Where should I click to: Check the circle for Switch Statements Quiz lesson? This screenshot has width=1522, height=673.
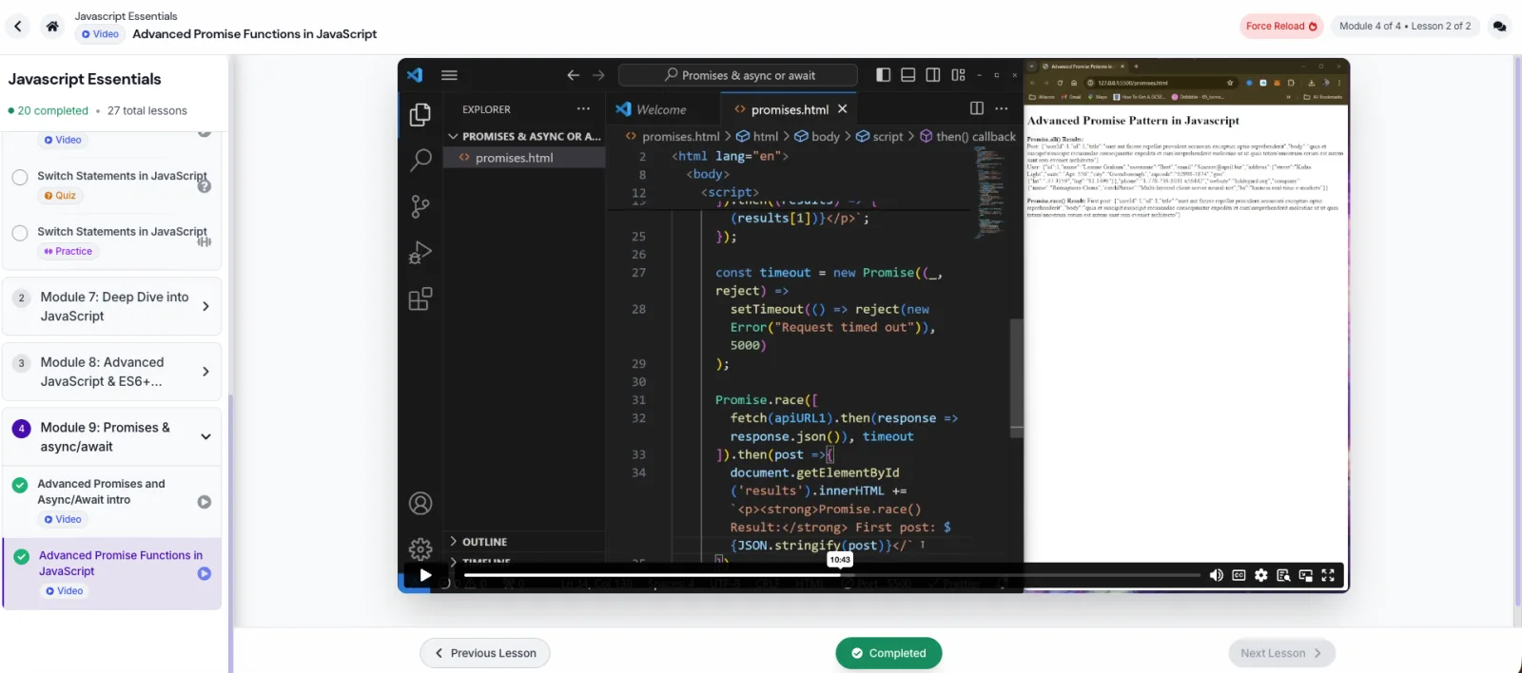[20, 178]
